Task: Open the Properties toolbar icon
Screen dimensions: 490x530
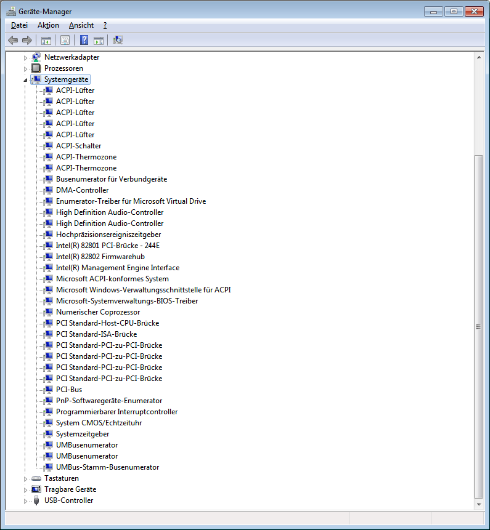Action: click(65, 40)
